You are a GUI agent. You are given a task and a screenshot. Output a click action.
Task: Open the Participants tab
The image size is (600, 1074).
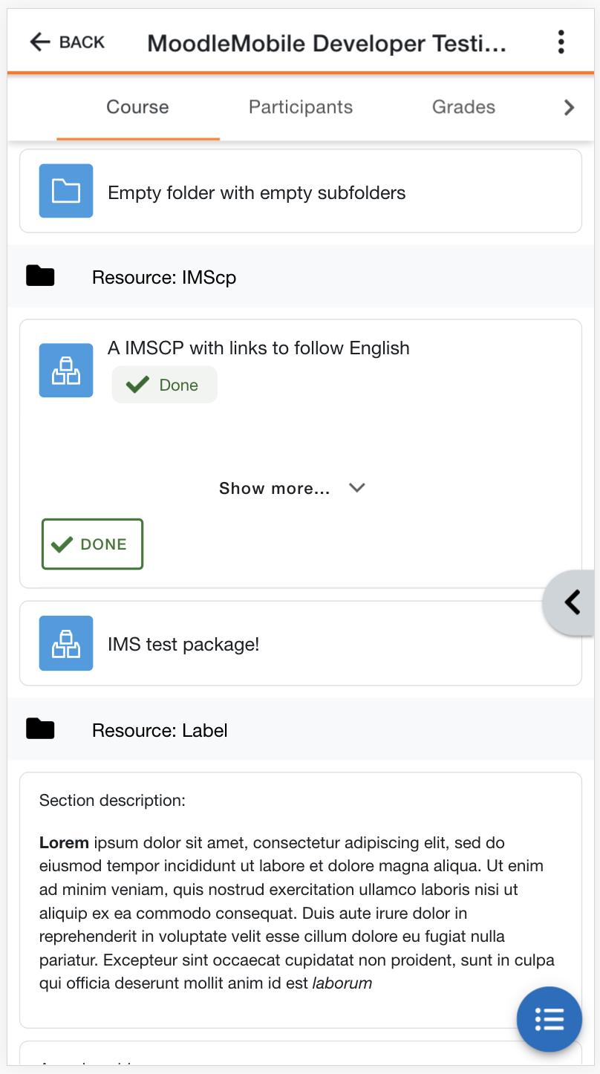301,107
